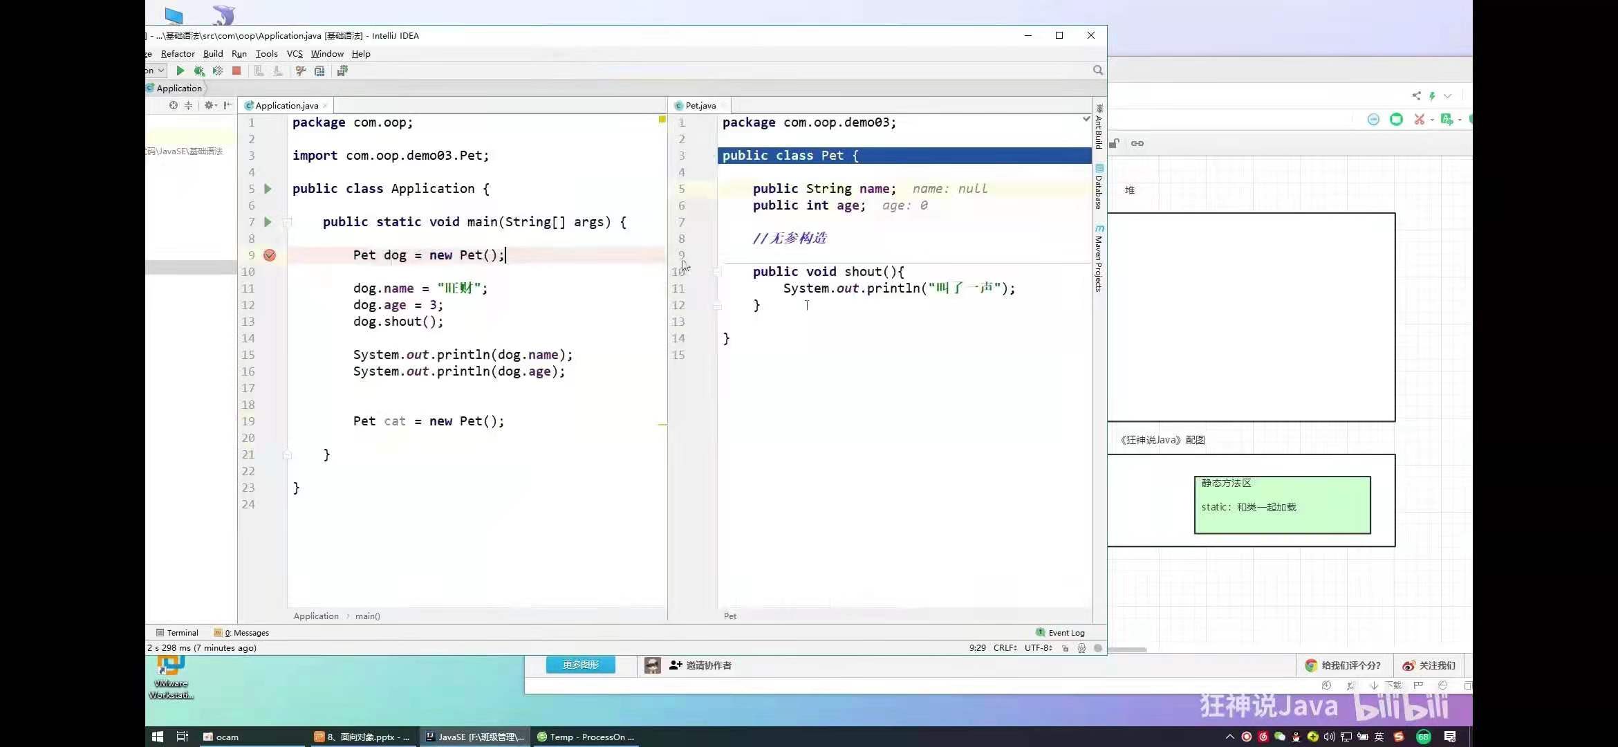Open the Refactor menu
1618x747 pixels.
178,53
